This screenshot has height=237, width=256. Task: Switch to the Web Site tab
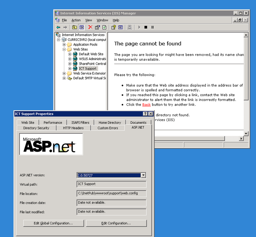(28, 122)
